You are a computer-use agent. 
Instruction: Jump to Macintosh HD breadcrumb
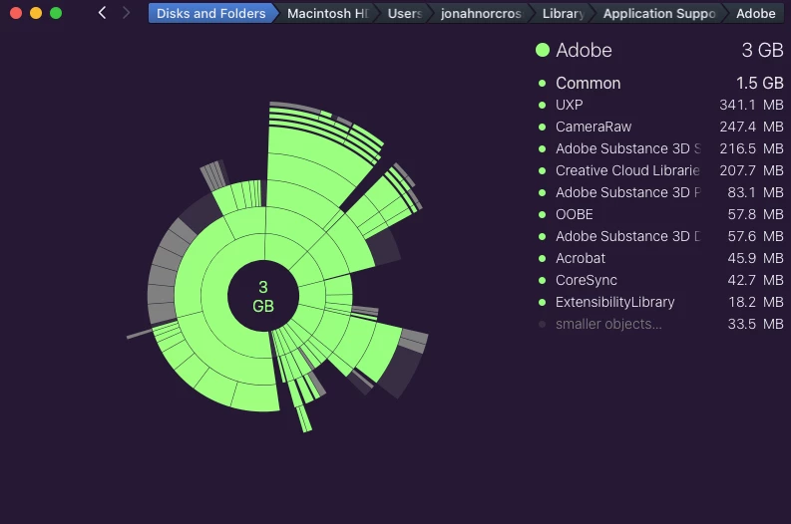pyautogui.click(x=328, y=13)
